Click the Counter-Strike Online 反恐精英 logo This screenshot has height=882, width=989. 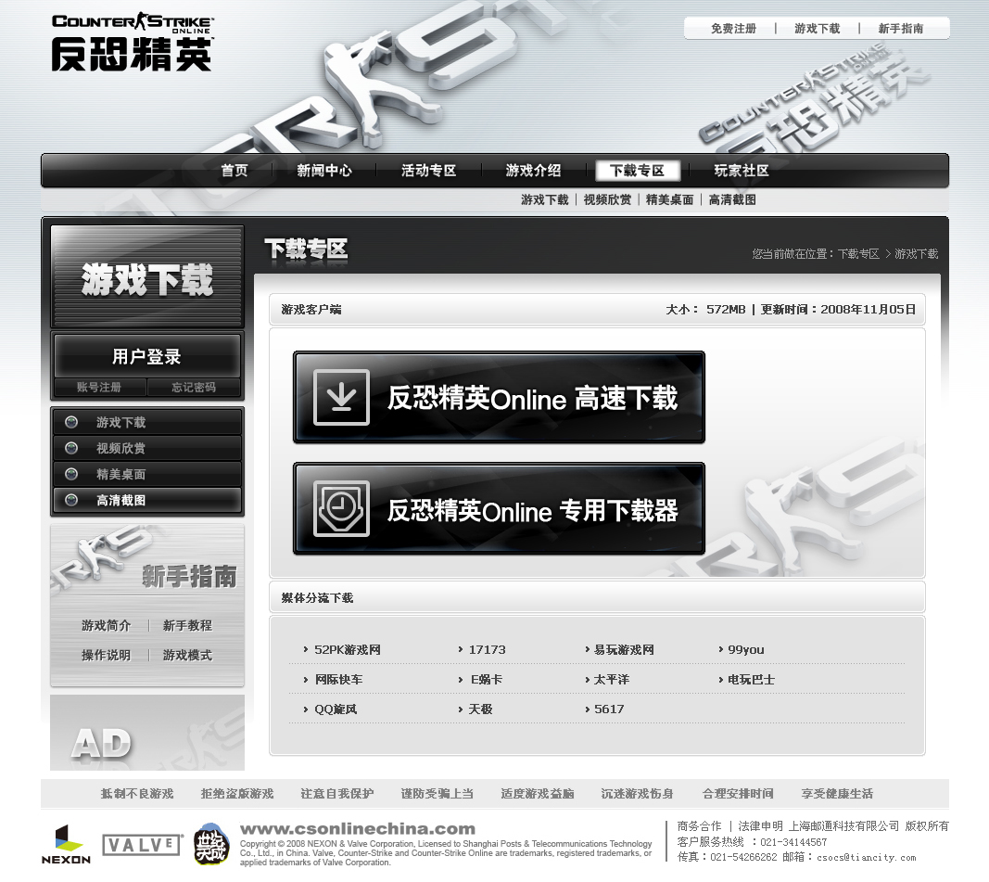[133, 43]
